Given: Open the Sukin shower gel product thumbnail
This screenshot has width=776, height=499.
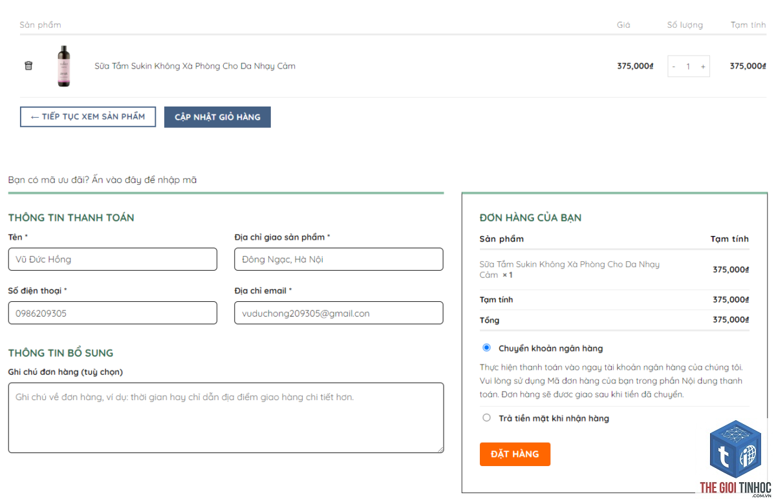Looking at the screenshot, I should [63, 66].
